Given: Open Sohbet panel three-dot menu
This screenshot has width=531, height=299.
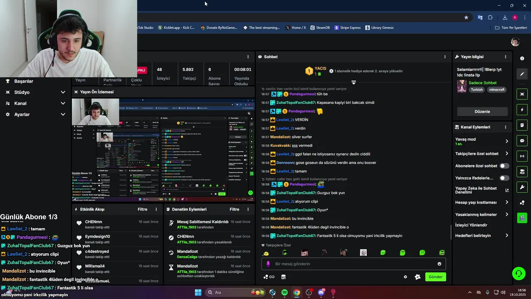Looking at the screenshot, I should pos(445,57).
